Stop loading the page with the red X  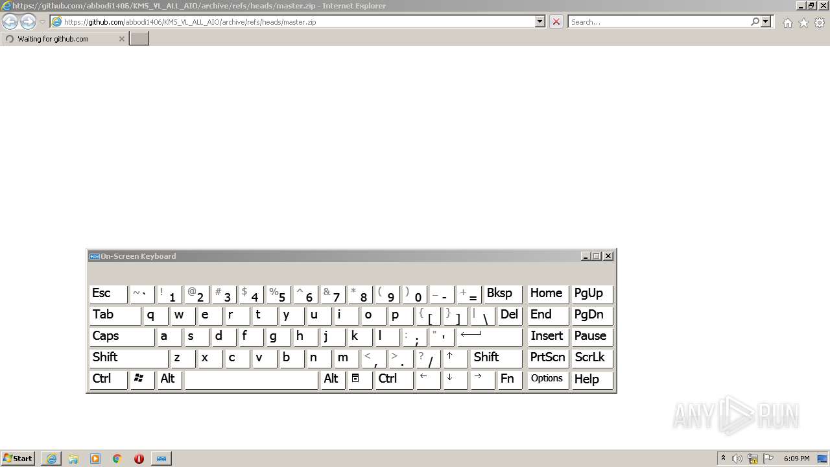click(x=556, y=21)
